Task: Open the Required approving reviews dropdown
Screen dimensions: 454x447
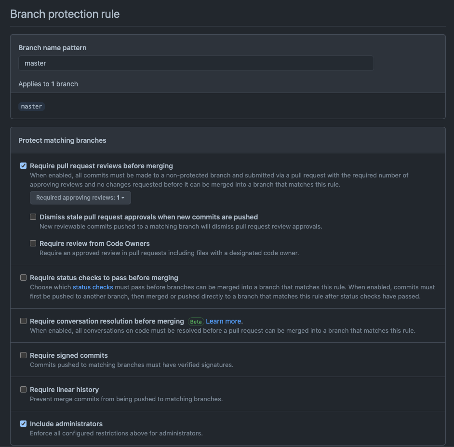Action: pyautogui.click(x=80, y=198)
